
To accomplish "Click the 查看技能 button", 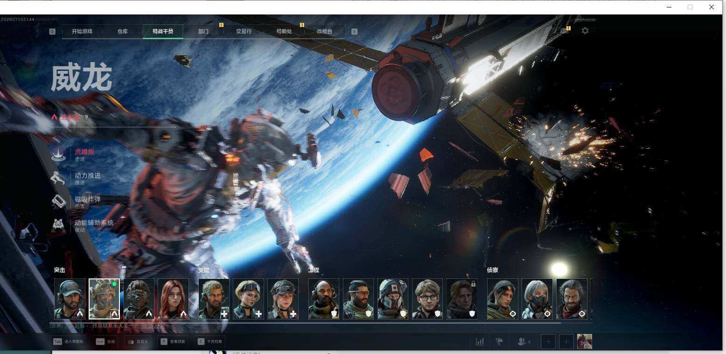I will click(x=172, y=341).
